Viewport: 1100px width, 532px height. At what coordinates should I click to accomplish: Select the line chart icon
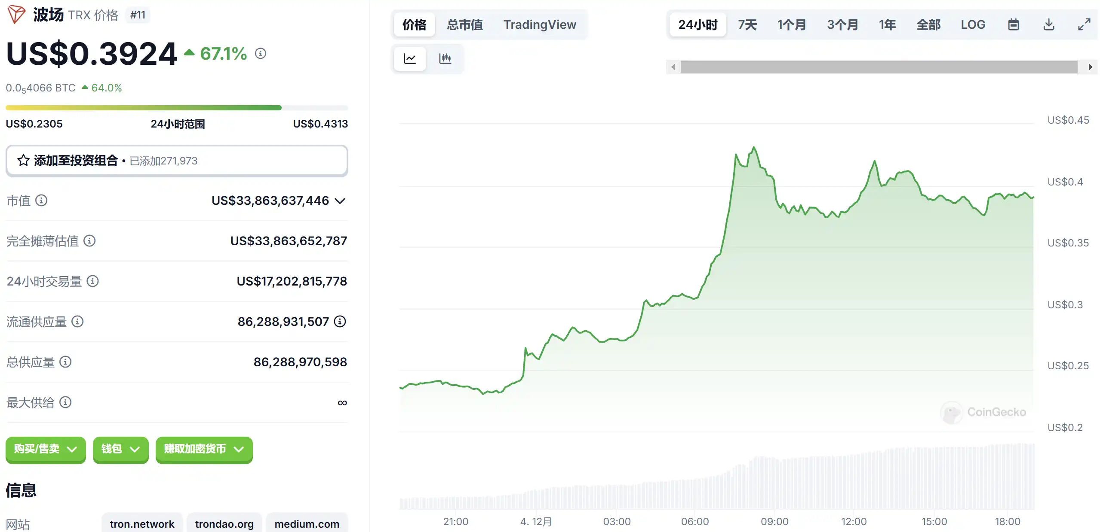[x=410, y=58]
